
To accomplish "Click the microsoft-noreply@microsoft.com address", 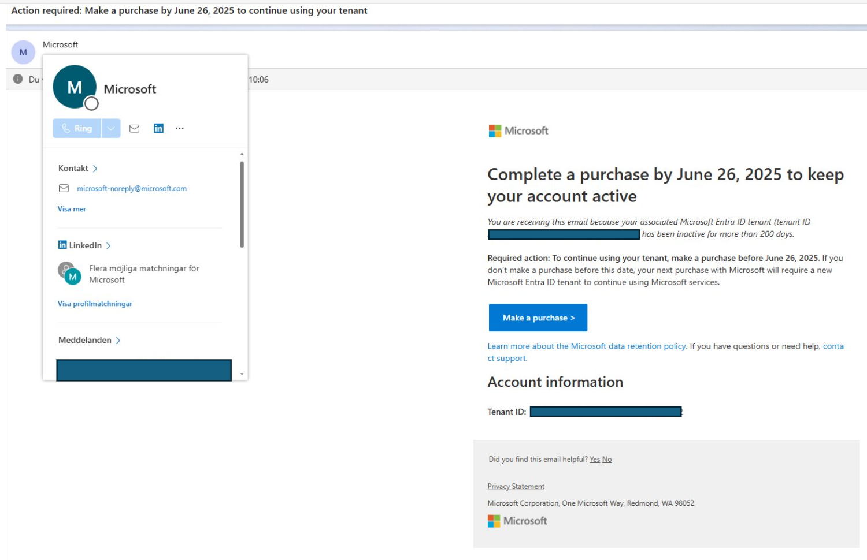I will click(x=132, y=188).
